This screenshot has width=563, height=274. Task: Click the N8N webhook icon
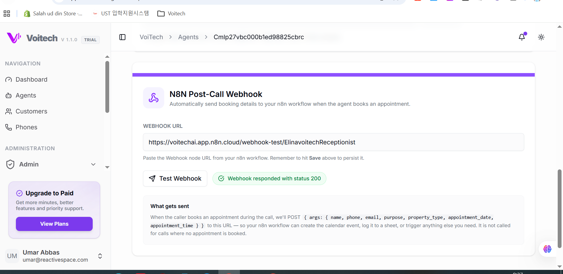click(x=154, y=98)
